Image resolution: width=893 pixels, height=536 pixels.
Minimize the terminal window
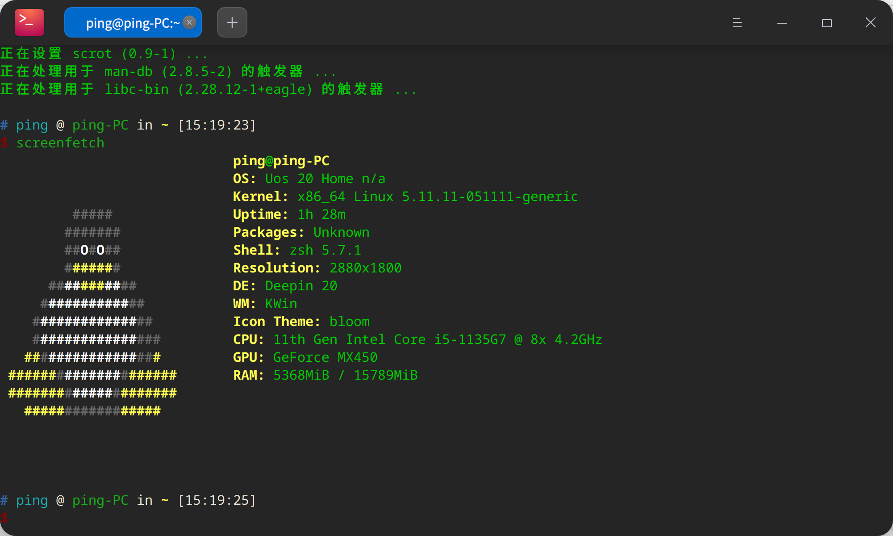[x=782, y=23]
